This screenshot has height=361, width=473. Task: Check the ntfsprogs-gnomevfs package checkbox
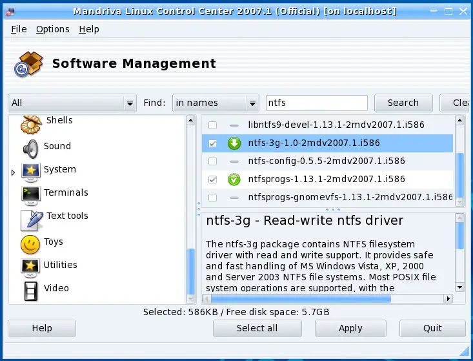pyautogui.click(x=213, y=198)
